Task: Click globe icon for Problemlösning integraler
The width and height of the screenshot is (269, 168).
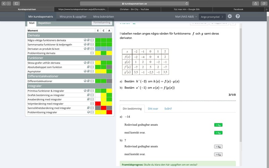Action: pyautogui.click(x=88, y=112)
